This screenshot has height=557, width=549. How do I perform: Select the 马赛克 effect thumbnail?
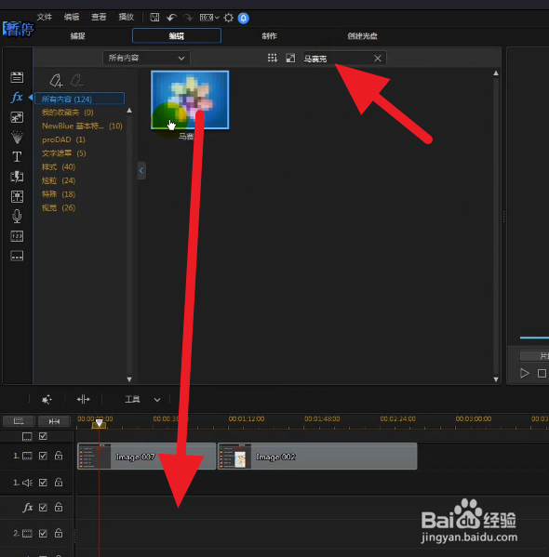190,99
